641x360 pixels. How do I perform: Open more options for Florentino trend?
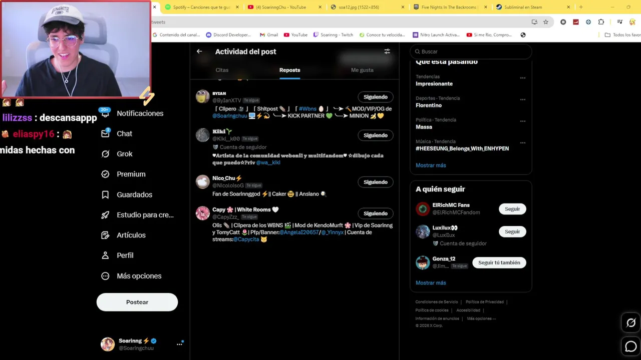point(523,99)
